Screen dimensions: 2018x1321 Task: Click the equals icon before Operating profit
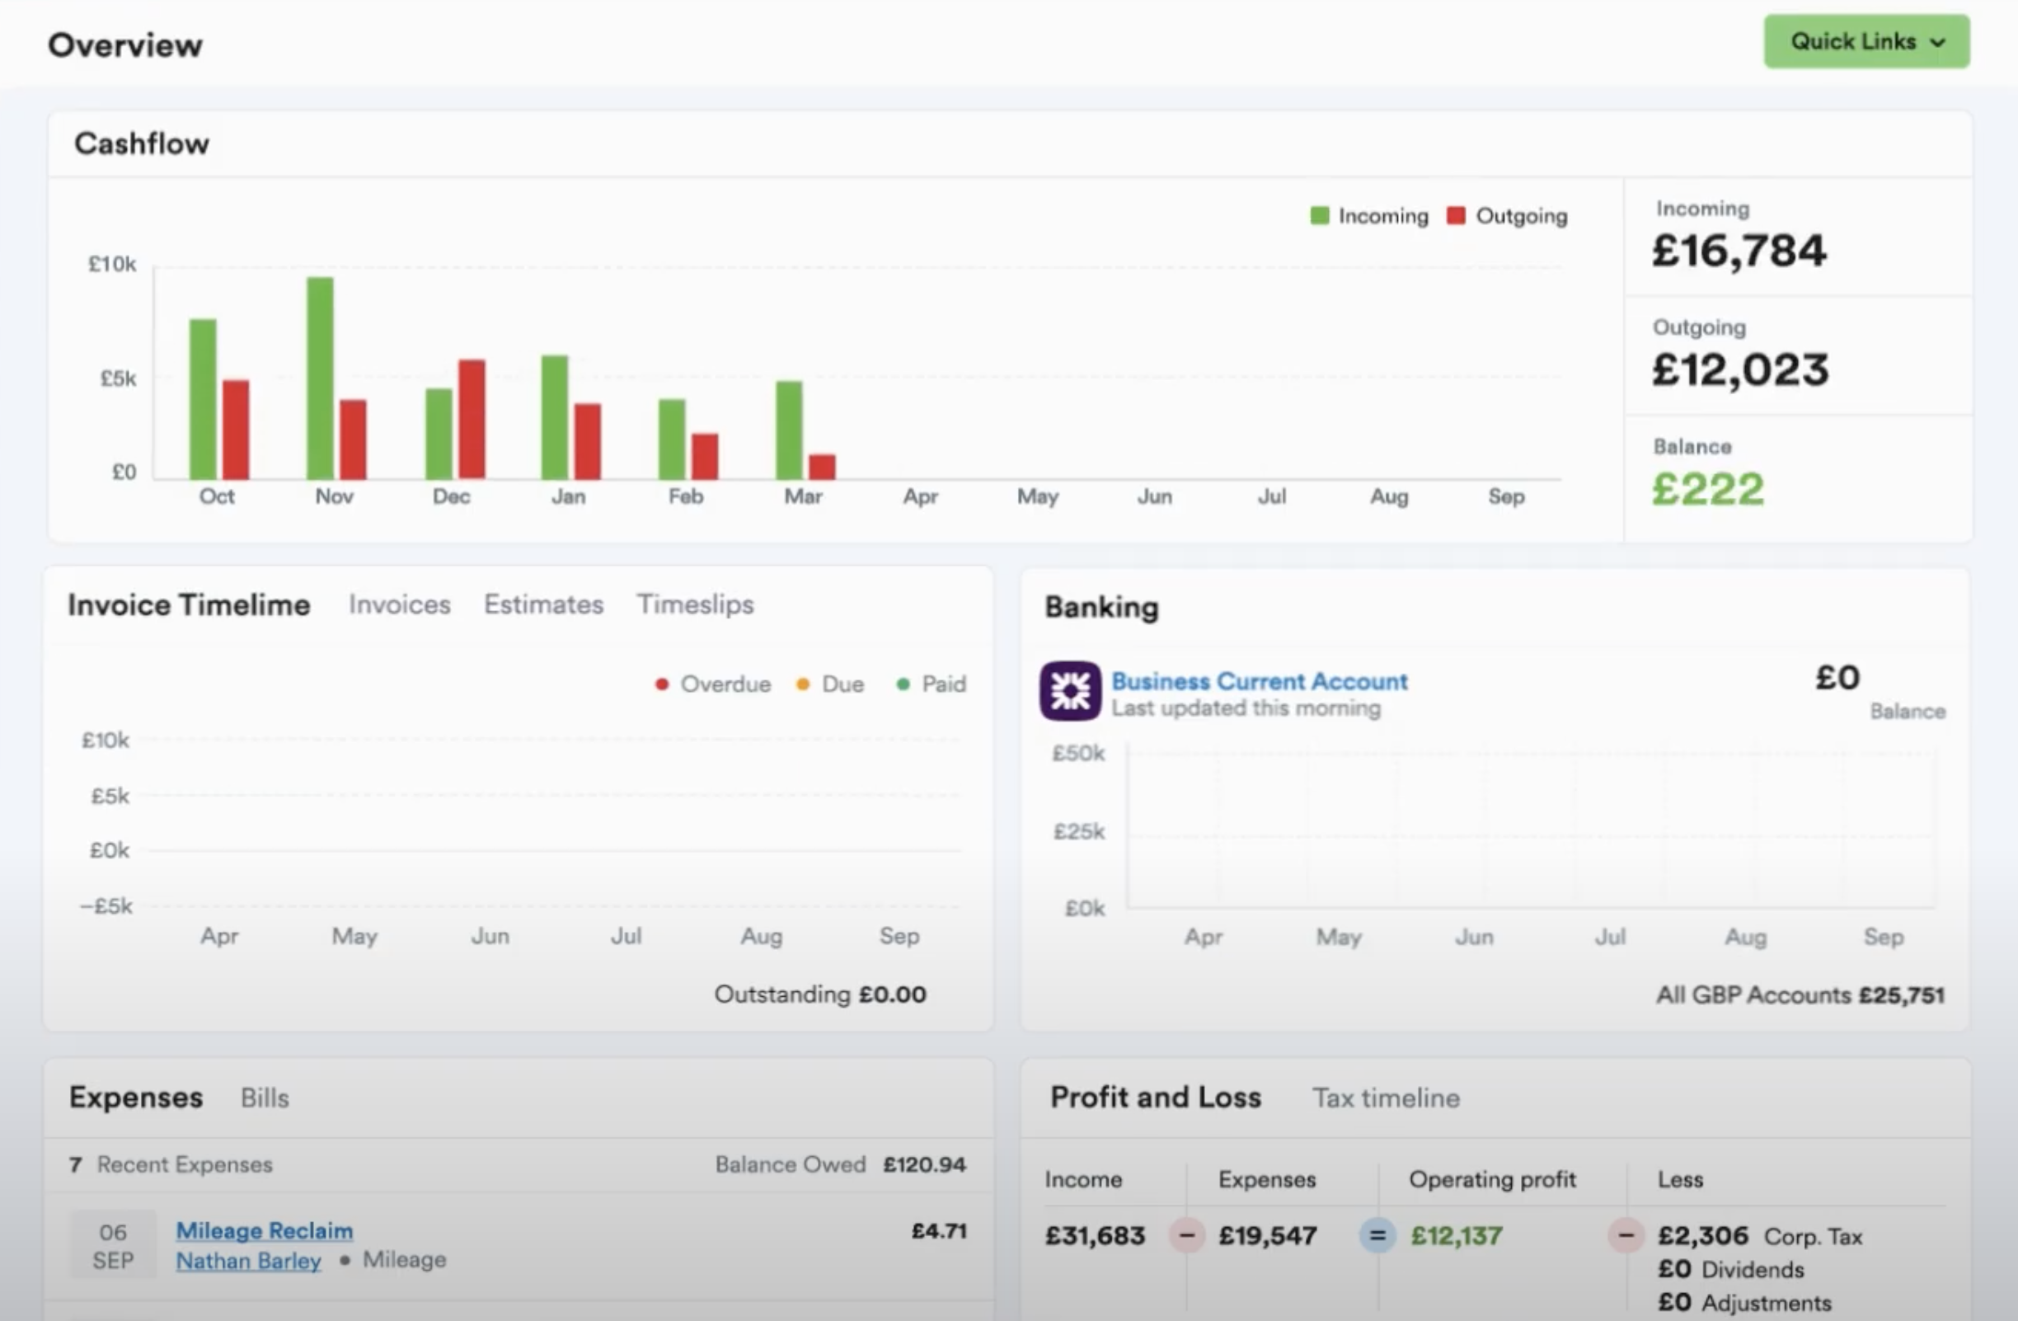pos(1377,1235)
